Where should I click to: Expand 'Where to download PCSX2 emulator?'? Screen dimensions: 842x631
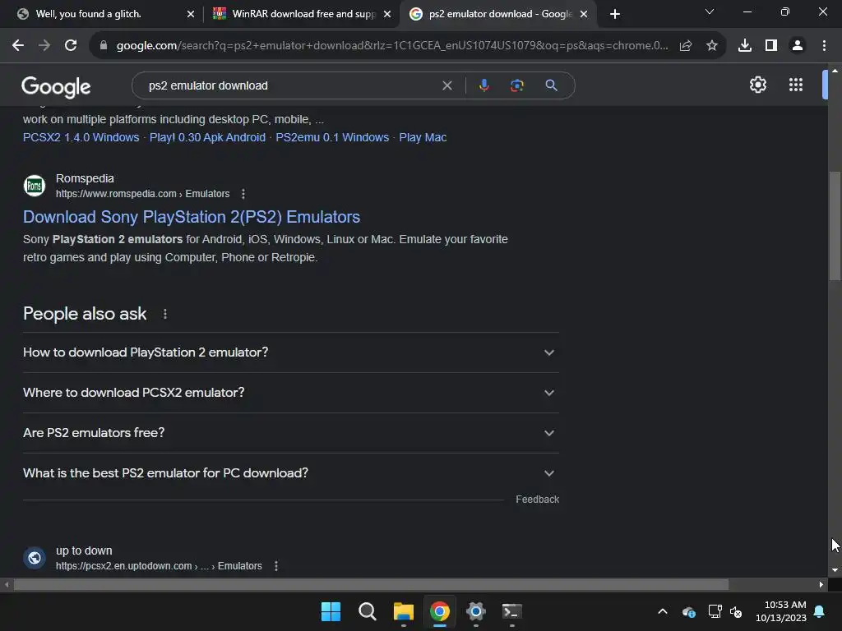click(291, 393)
